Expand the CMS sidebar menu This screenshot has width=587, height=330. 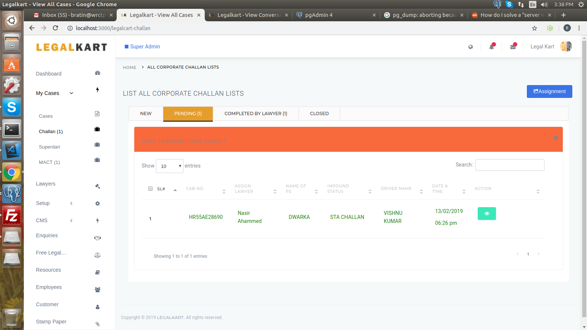[54, 220]
